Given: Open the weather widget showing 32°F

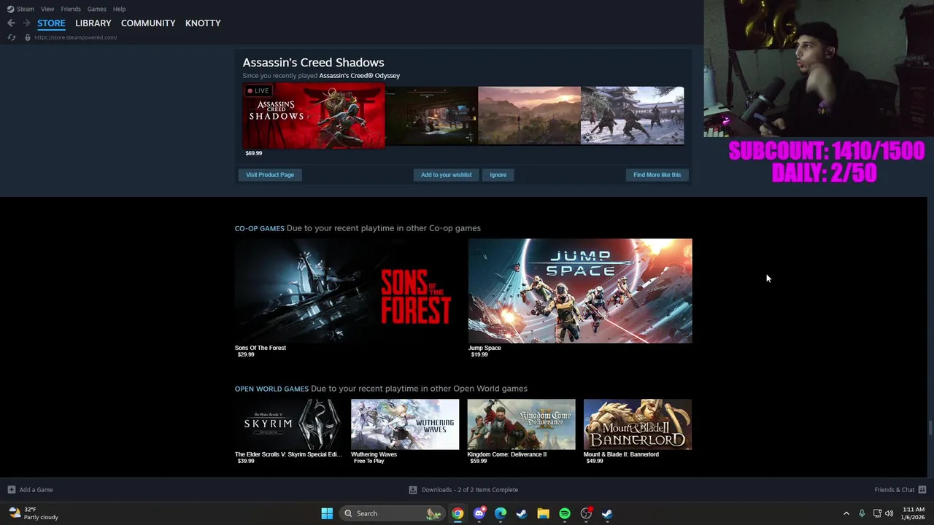Looking at the screenshot, I should tap(34, 513).
